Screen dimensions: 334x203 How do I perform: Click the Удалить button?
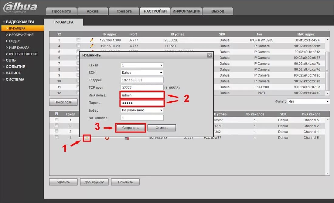tap(63, 182)
